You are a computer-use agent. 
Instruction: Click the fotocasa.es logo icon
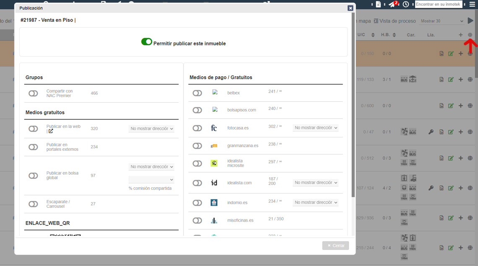coord(214,128)
